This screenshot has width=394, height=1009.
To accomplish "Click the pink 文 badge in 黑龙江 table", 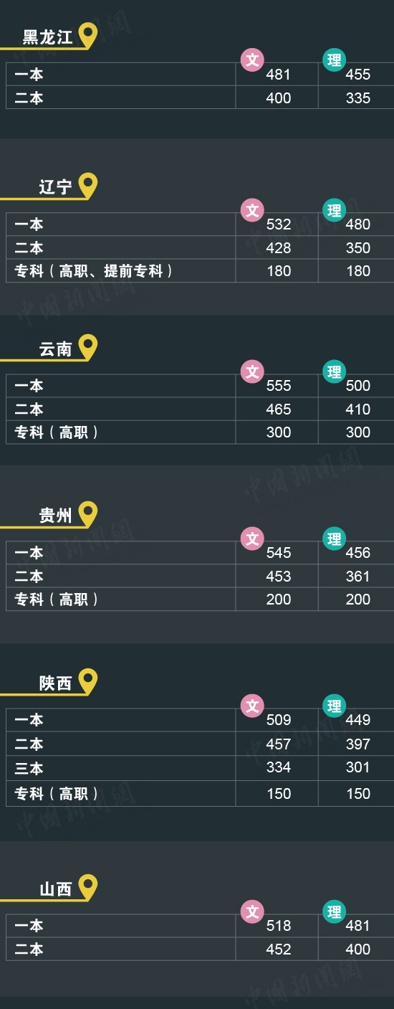I will [x=252, y=60].
